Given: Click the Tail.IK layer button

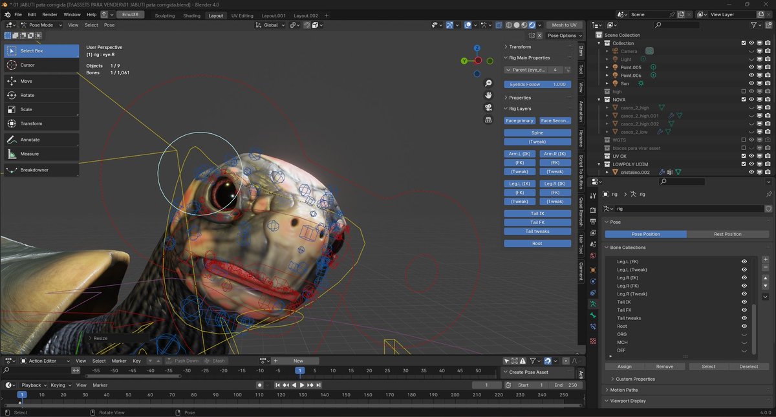Looking at the screenshot, I should 537,213.
